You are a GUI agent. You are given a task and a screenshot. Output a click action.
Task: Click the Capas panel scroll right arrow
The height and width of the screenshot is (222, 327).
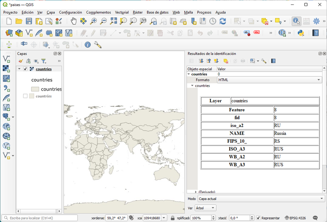59,211
